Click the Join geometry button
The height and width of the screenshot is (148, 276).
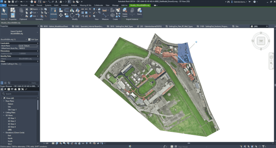[x=33, y=16]
